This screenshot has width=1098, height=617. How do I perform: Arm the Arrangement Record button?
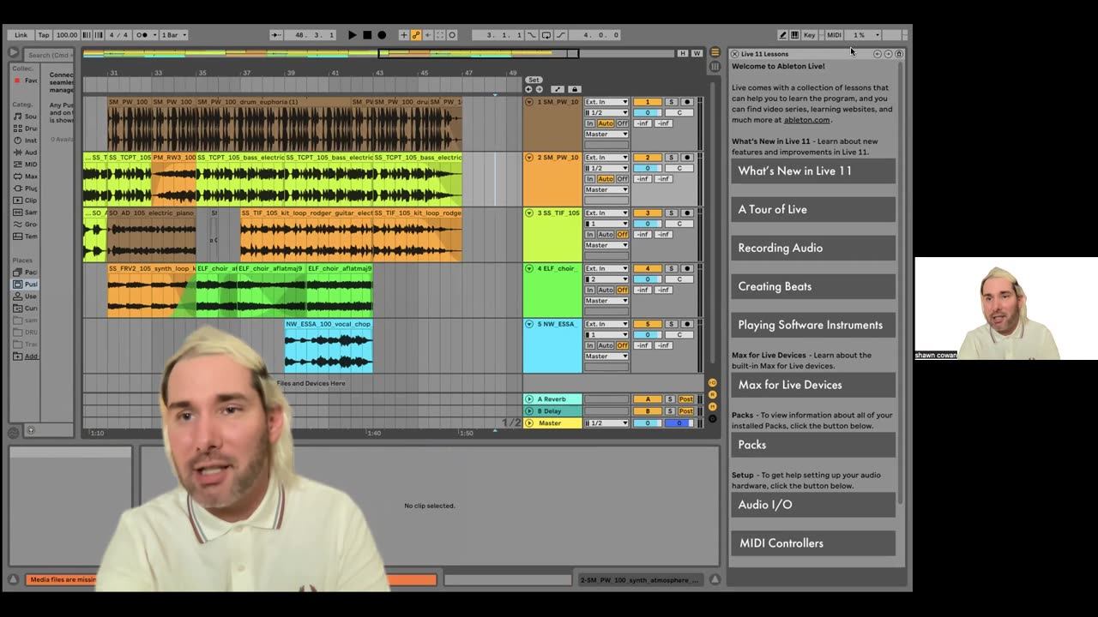click(382, 35)
